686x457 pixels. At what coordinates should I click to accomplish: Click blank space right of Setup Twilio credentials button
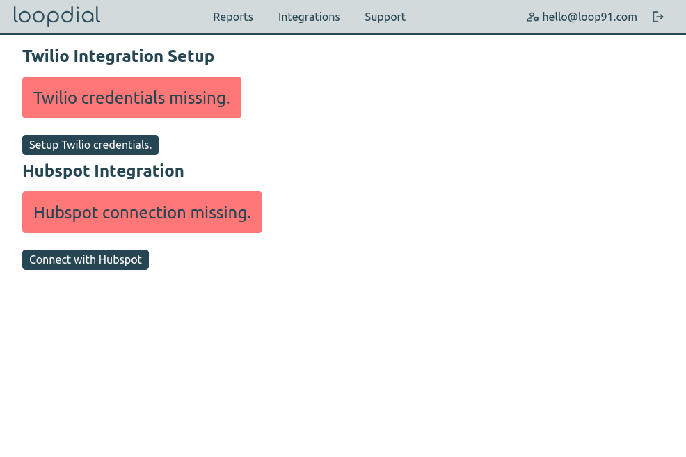pos(348,145)
